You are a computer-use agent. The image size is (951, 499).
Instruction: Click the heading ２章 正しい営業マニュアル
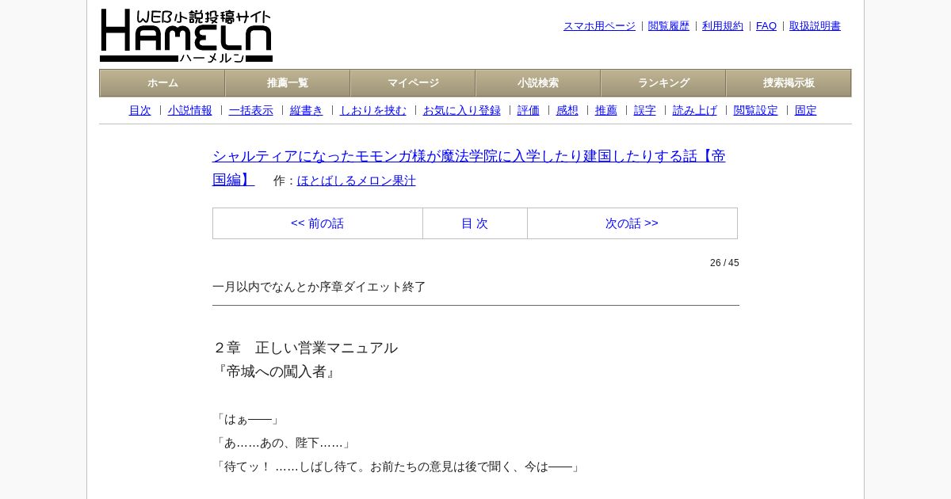coord(305,348)
